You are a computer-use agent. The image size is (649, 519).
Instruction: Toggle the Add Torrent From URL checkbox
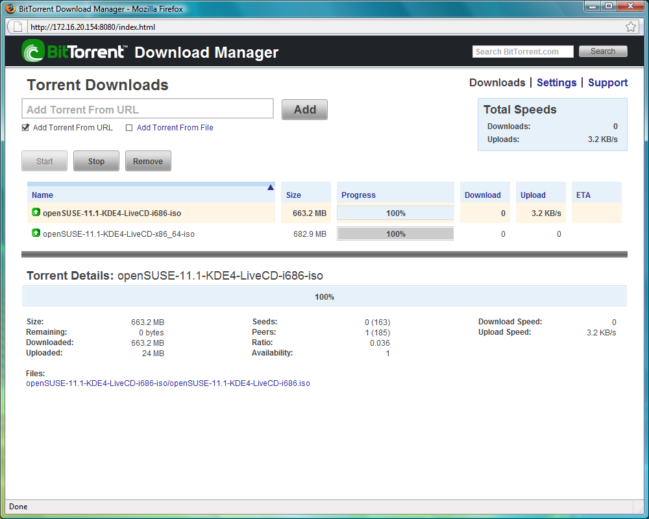[x=25, y=127]
